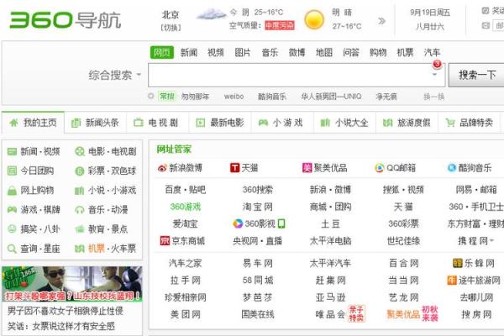
Task: Open the 综合搜索 engine dropdown
Action: tap(115, 76)
